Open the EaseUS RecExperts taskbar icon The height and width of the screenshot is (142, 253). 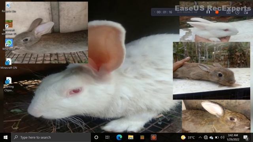point(154,137)
